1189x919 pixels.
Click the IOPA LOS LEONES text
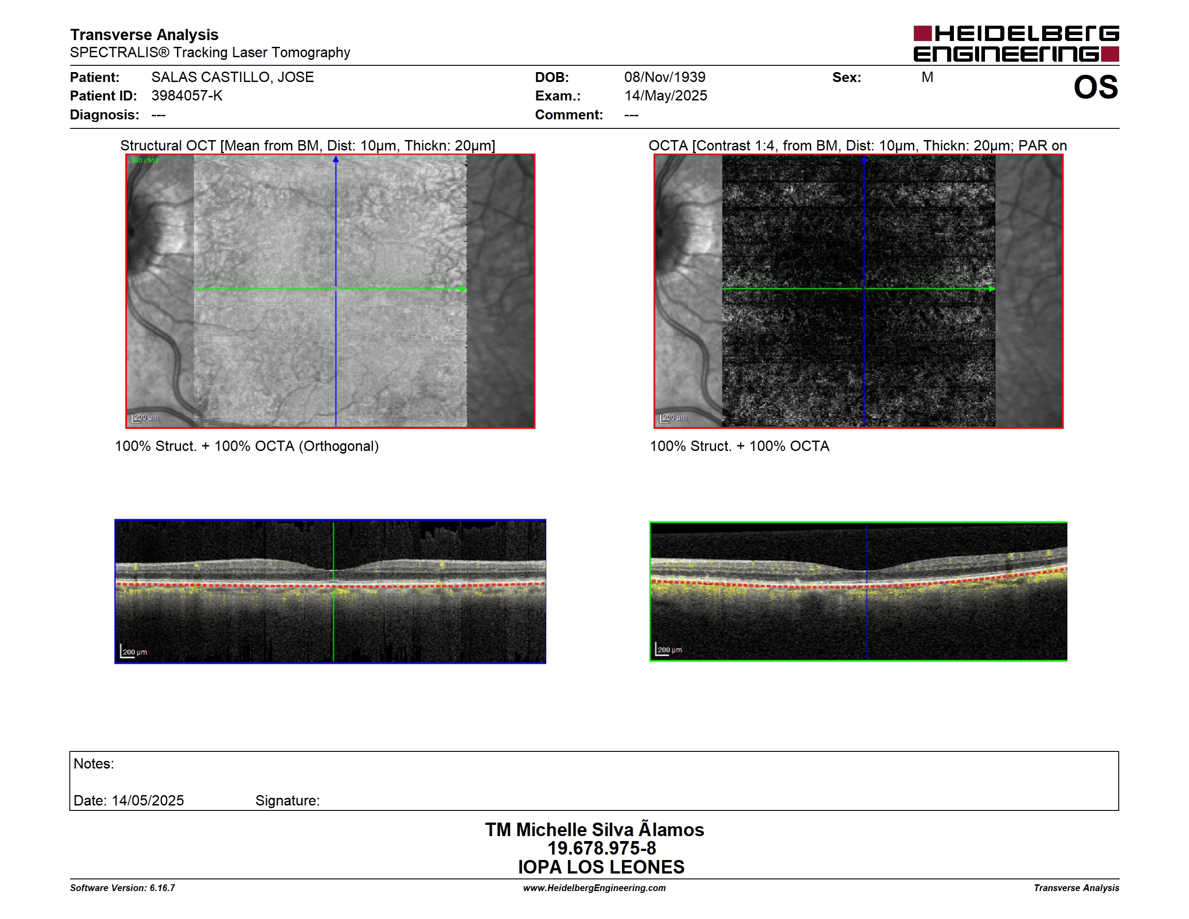click(601, 867)
